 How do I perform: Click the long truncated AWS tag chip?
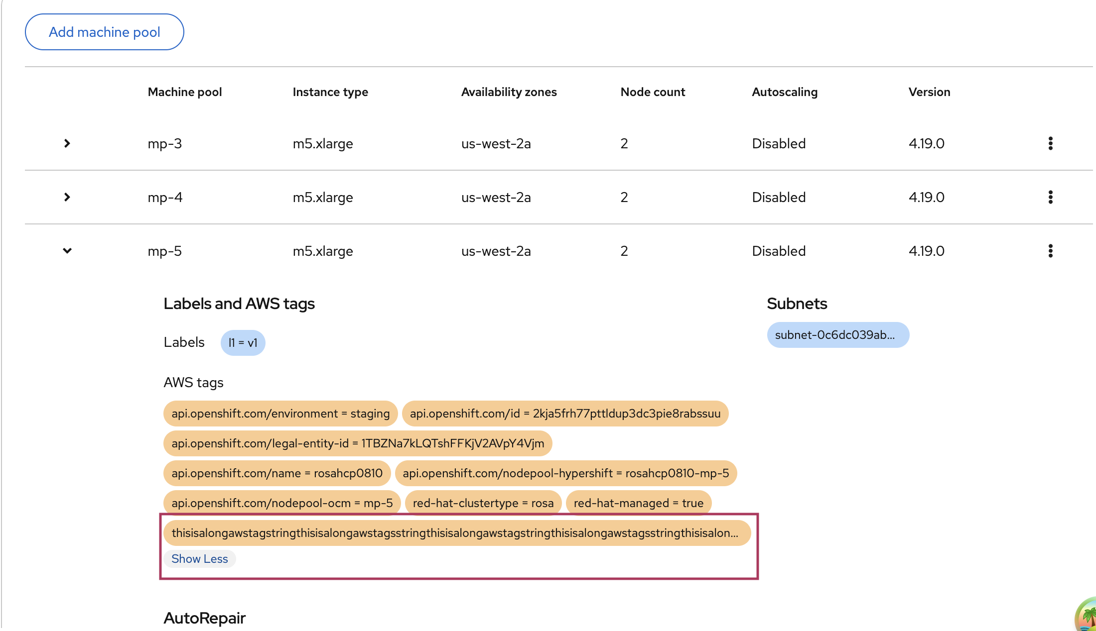(456, 533)
